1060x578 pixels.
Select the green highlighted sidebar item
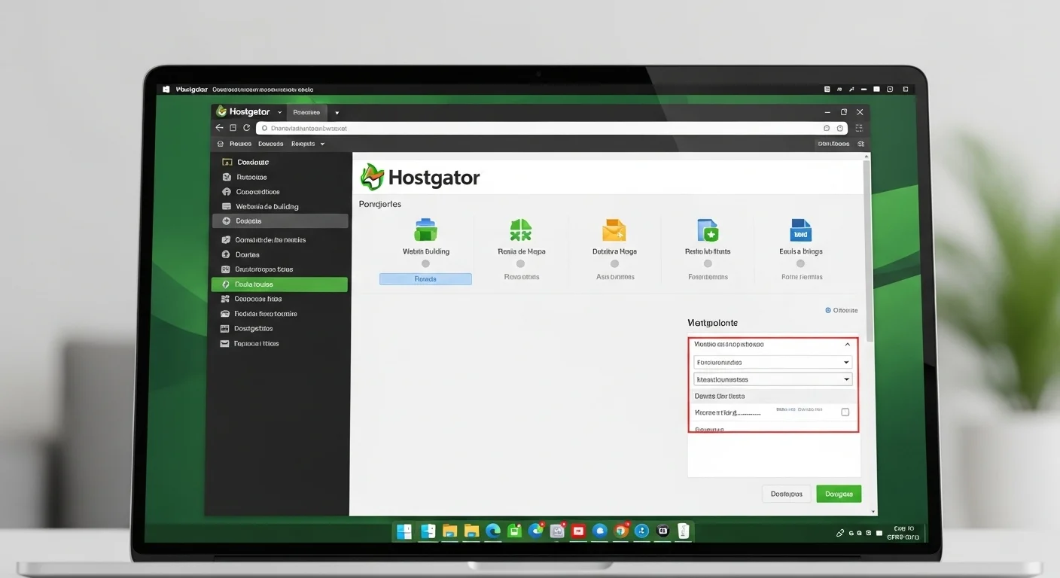279,284
